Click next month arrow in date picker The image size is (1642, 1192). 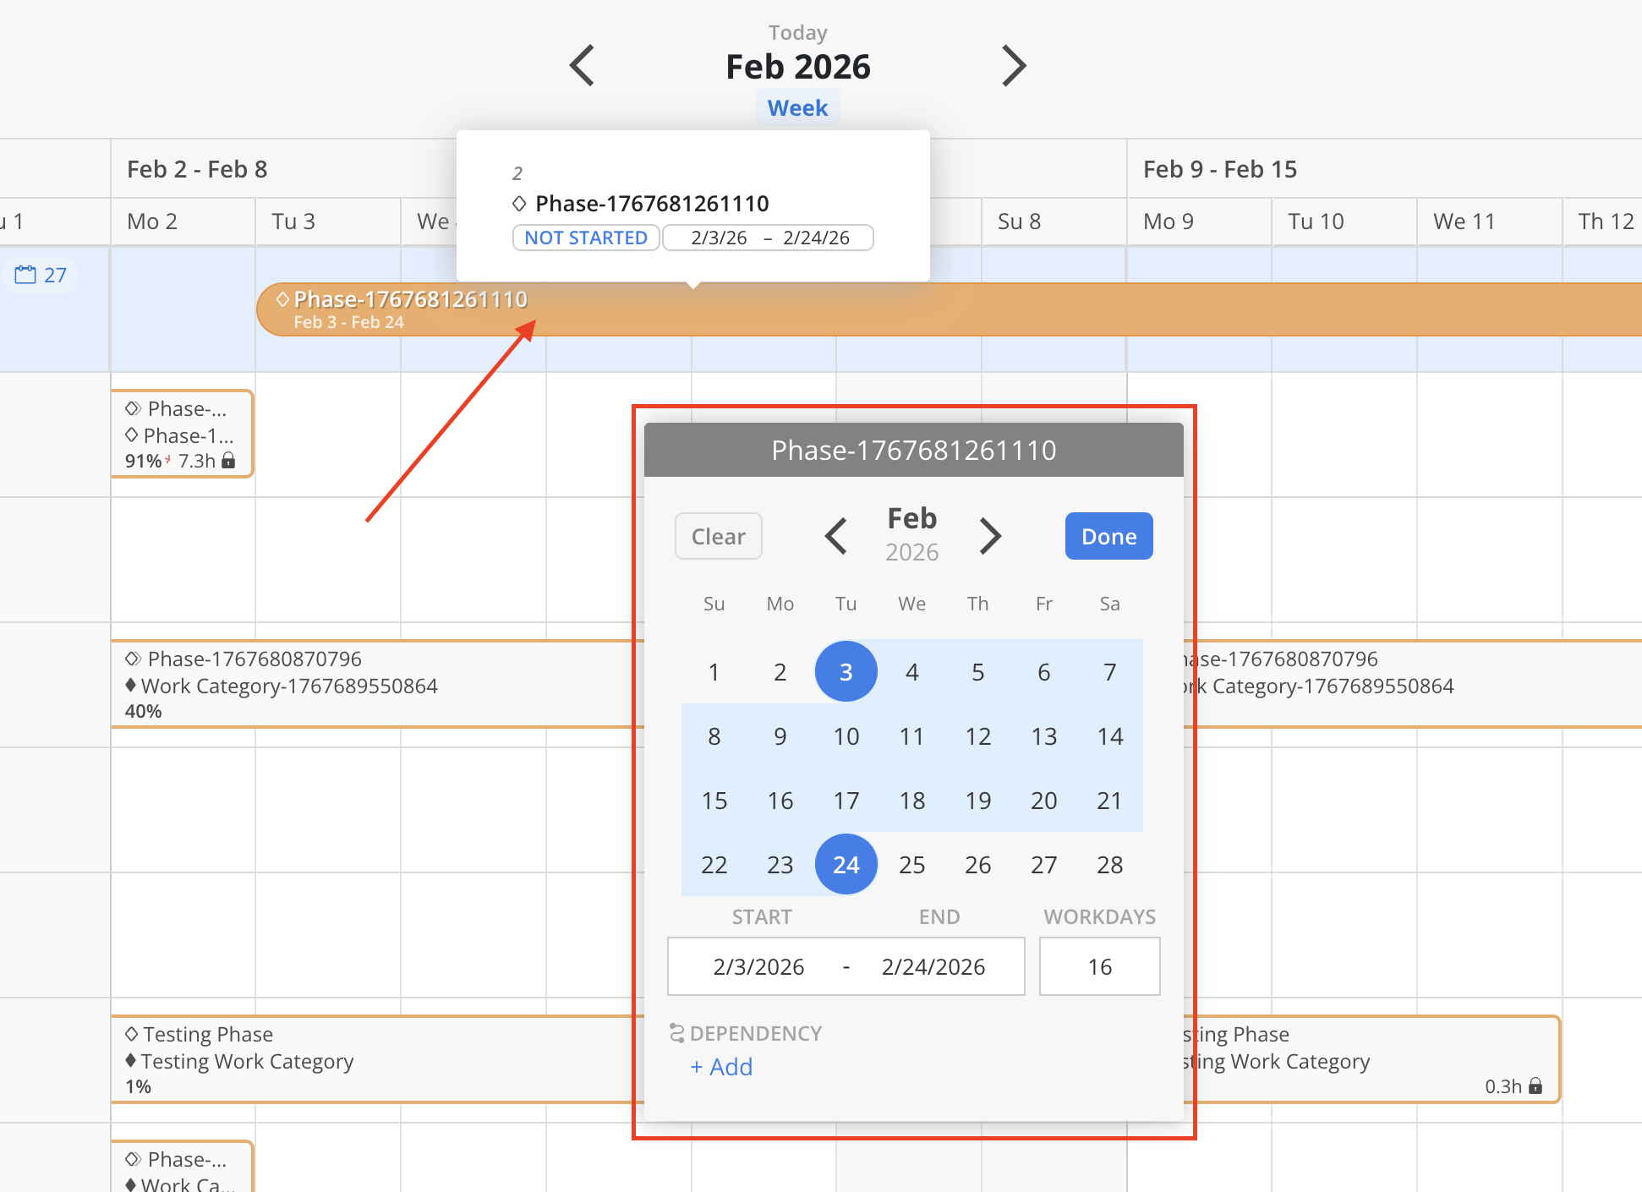(x=990, y=536)
